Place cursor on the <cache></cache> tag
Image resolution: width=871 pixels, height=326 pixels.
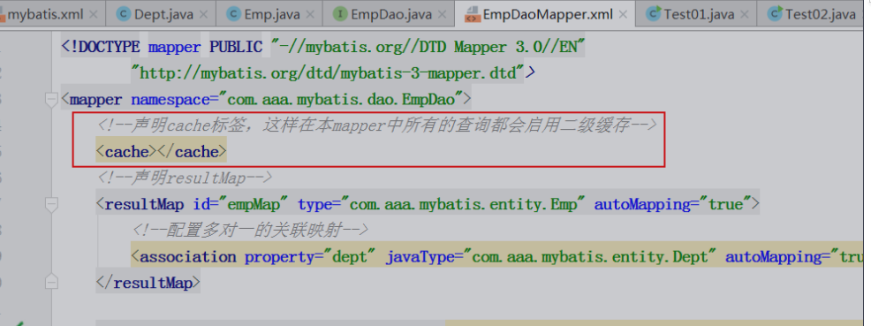coord(161,152)
